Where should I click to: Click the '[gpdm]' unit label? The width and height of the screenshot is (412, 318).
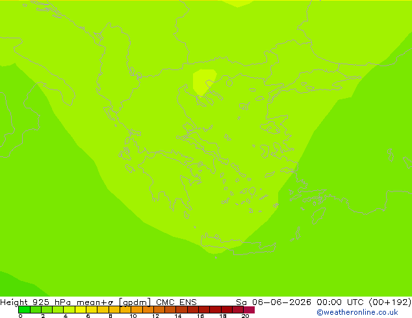pyautogui.click(x=135, y=302)
